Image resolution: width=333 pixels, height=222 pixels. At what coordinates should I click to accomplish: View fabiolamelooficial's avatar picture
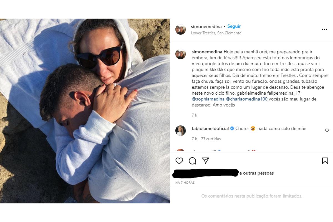181,131
